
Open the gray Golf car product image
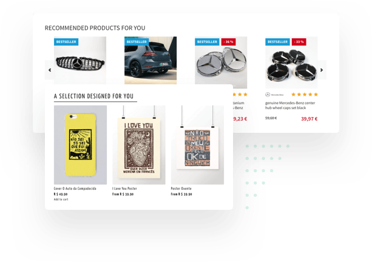tap(150, 60)
